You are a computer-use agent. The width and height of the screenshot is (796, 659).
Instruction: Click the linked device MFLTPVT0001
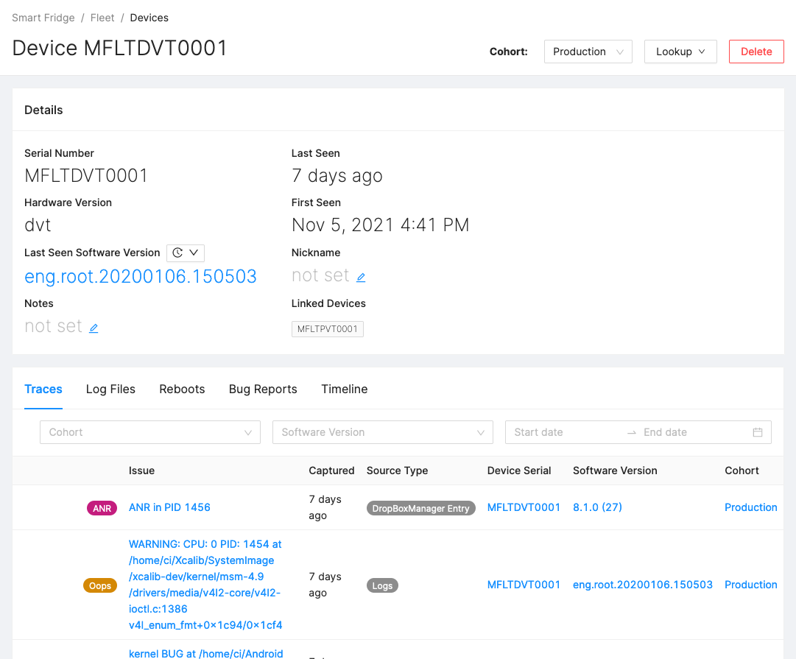click(327, 329)
